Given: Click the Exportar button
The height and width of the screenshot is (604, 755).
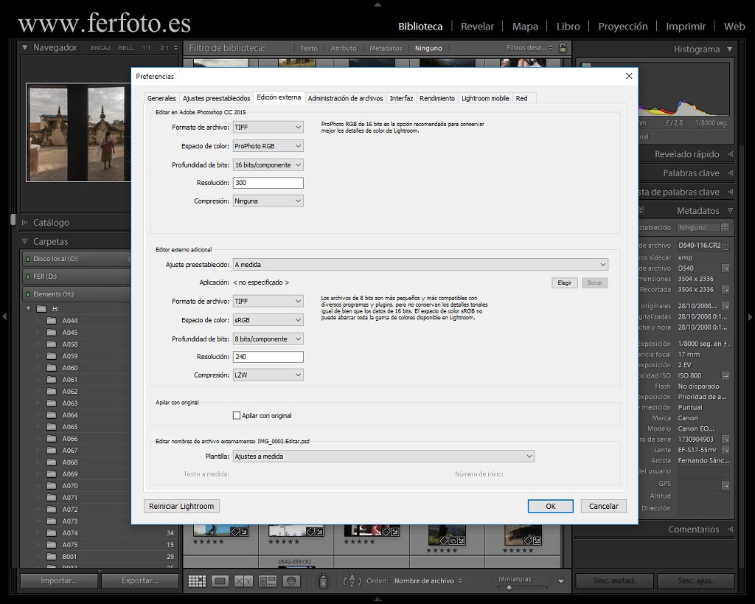Looking at the screenshot, I should pos(139,581).
